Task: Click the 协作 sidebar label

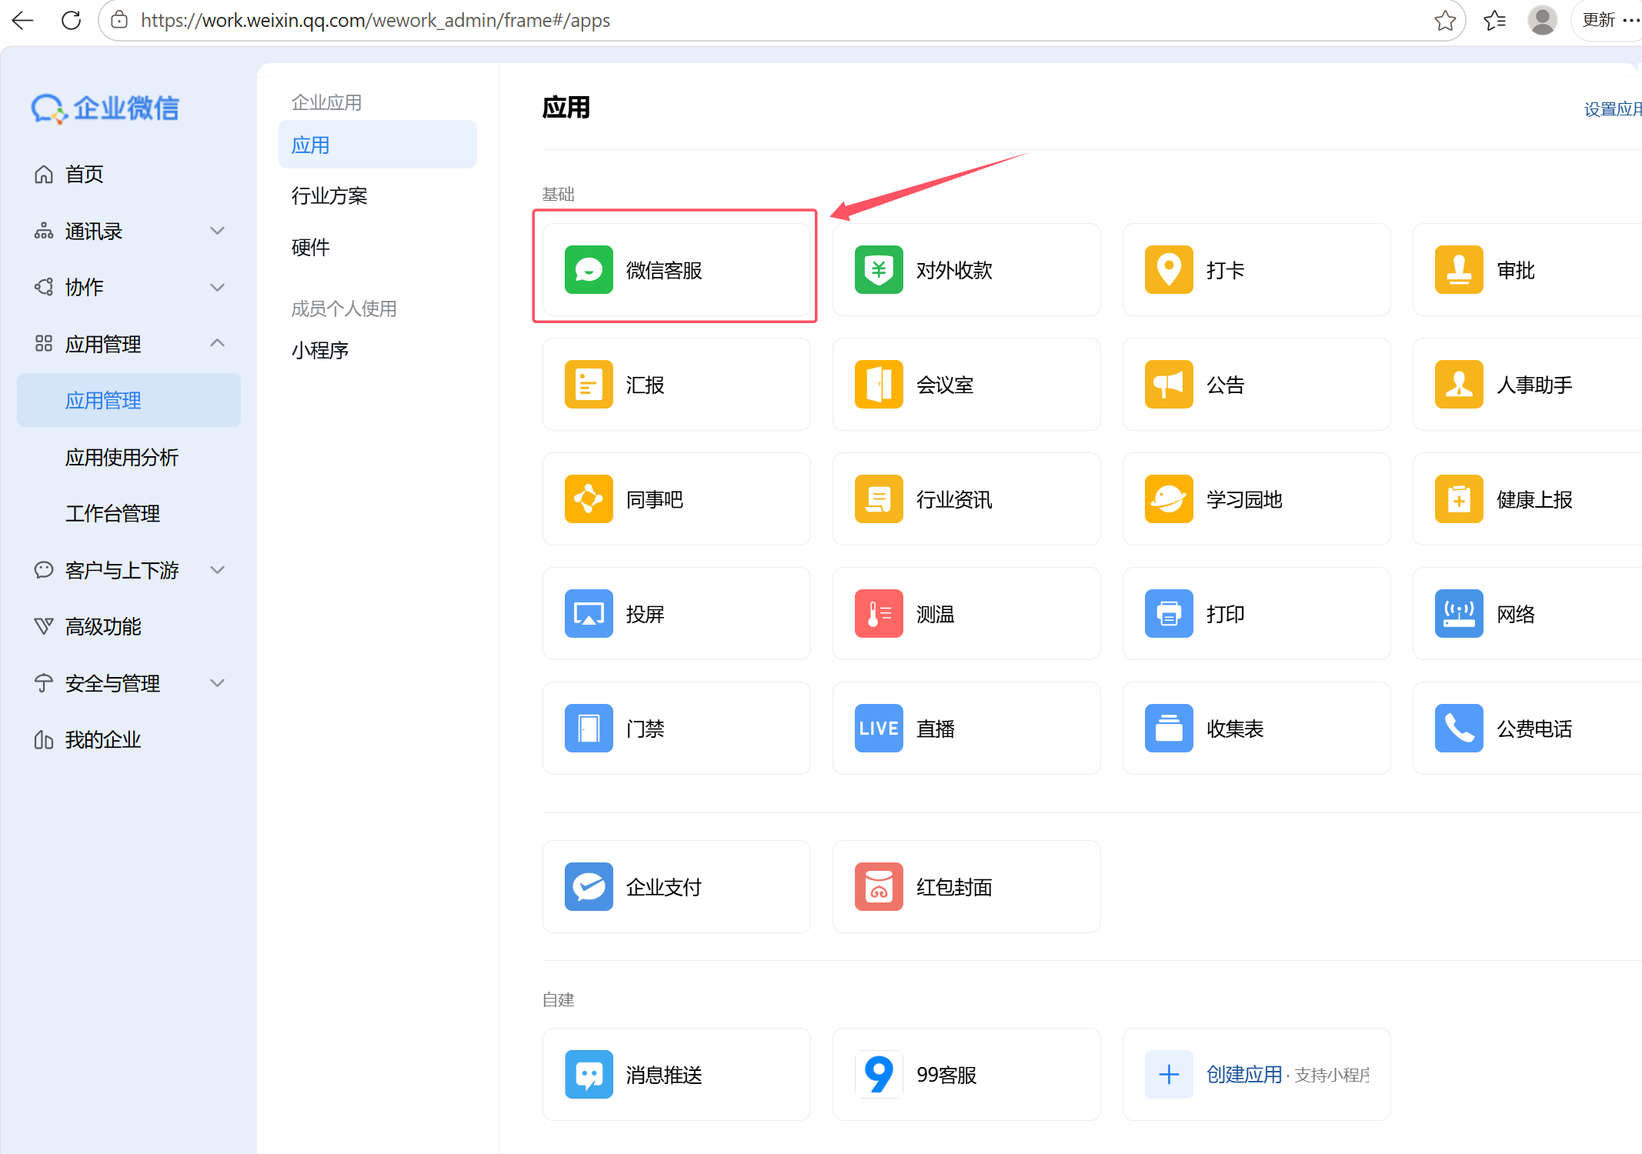Action: [x=85, y=288]
